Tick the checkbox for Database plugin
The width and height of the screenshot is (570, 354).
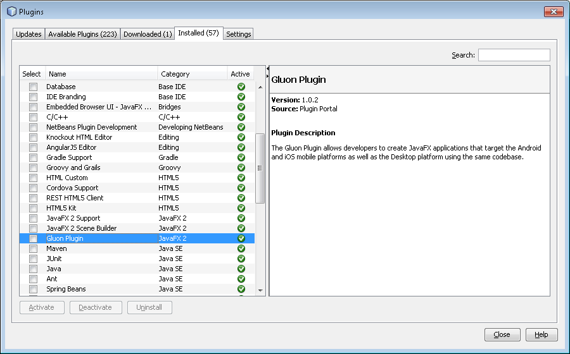pos(33,87)
